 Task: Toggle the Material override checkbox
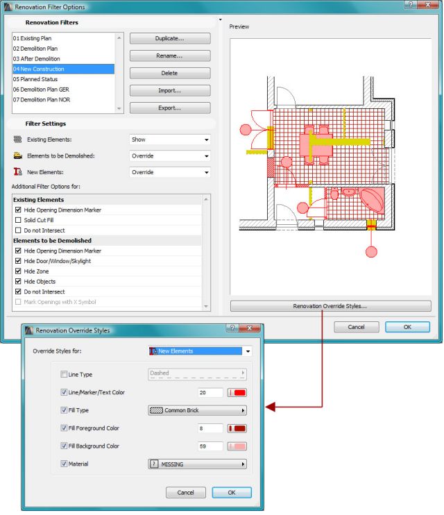(x=64, y=464)
